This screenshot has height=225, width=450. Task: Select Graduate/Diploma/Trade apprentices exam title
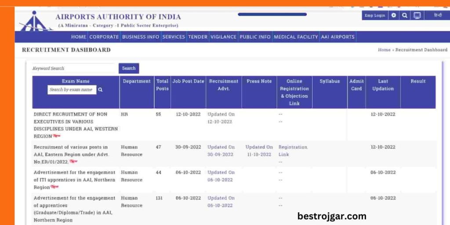(x=75, y=209)
